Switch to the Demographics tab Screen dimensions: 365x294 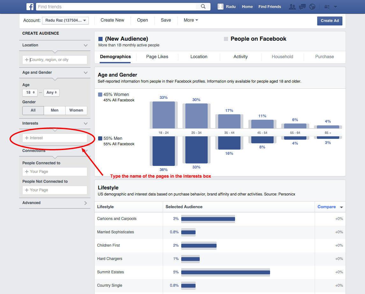point(115,57)
